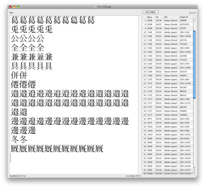Sort the table by the Base column header
This screenshot has height=188, width=205.
click(x=151, y=17)
